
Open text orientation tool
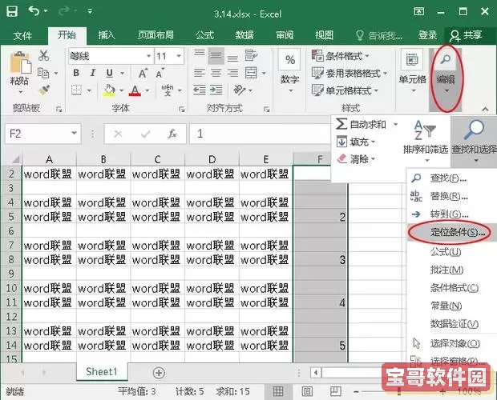point(240,90)
